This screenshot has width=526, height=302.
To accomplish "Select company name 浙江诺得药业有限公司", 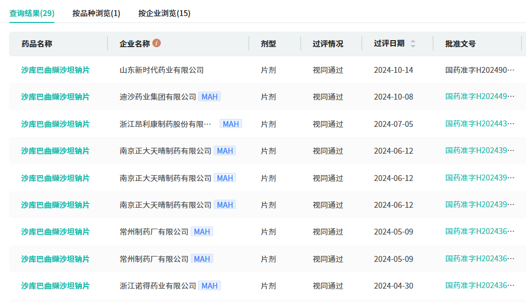I will point(158,286).
